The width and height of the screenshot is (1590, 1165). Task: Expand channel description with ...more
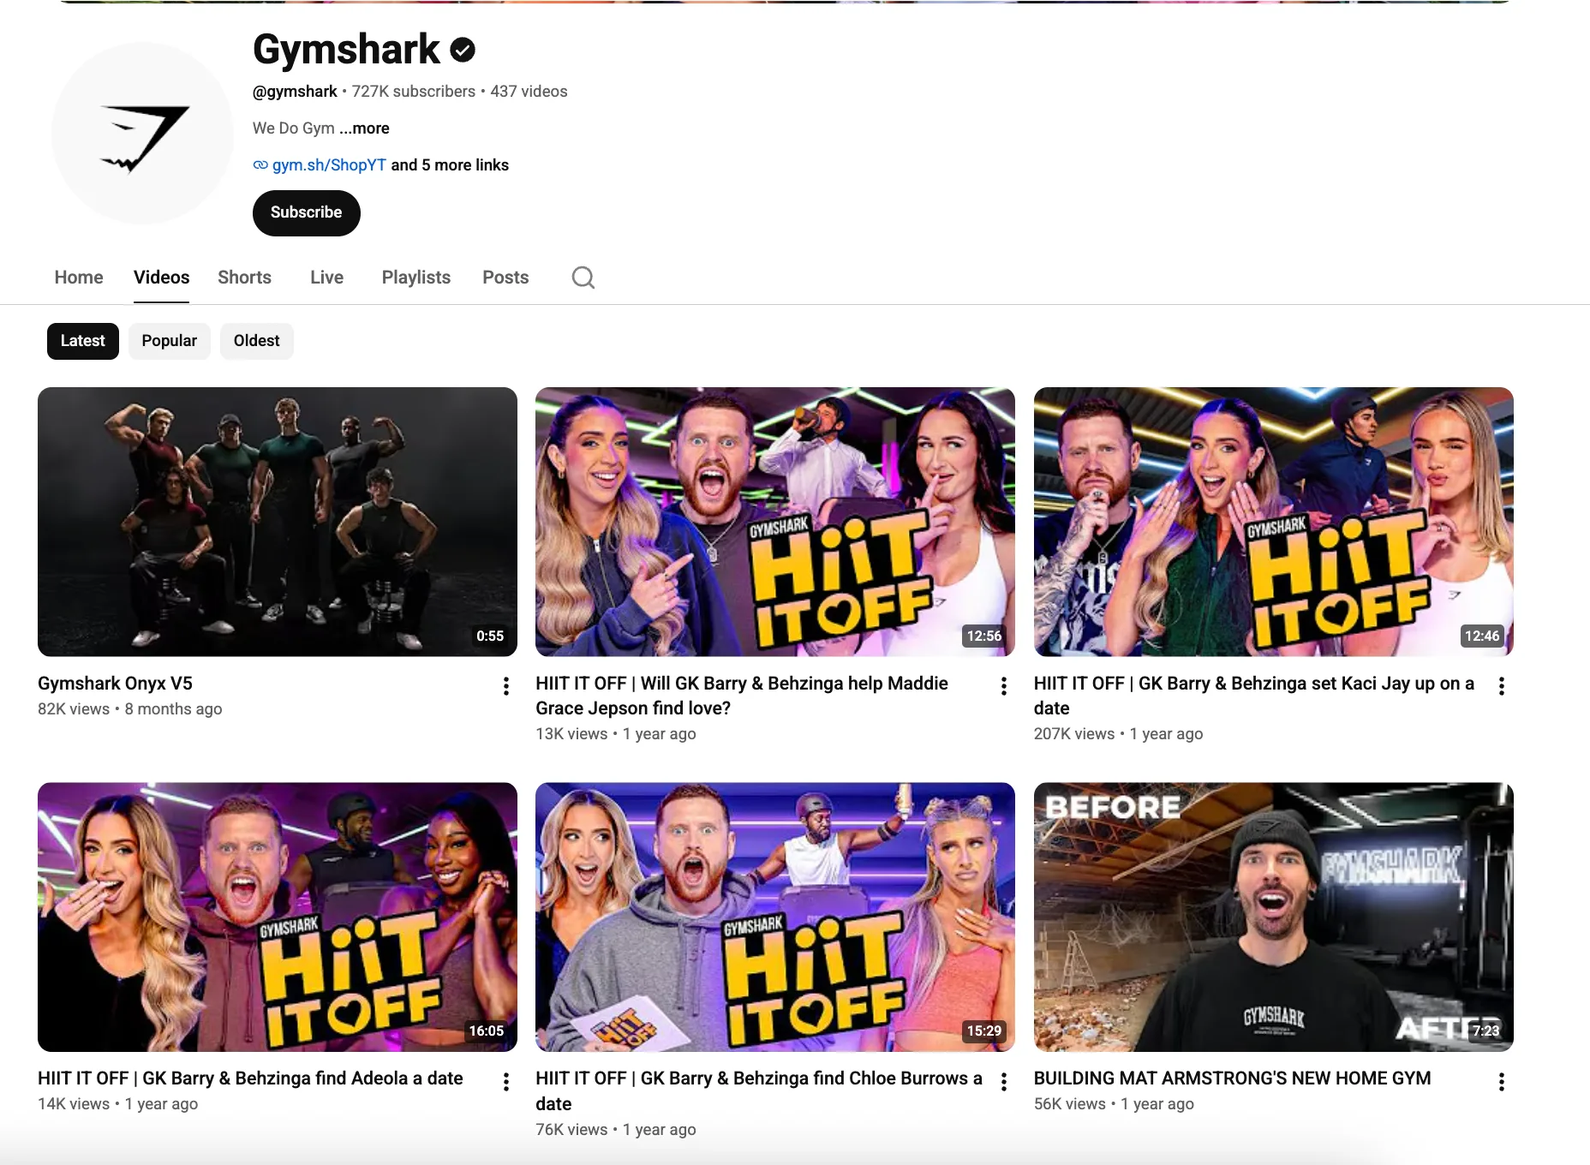[364, 128]
